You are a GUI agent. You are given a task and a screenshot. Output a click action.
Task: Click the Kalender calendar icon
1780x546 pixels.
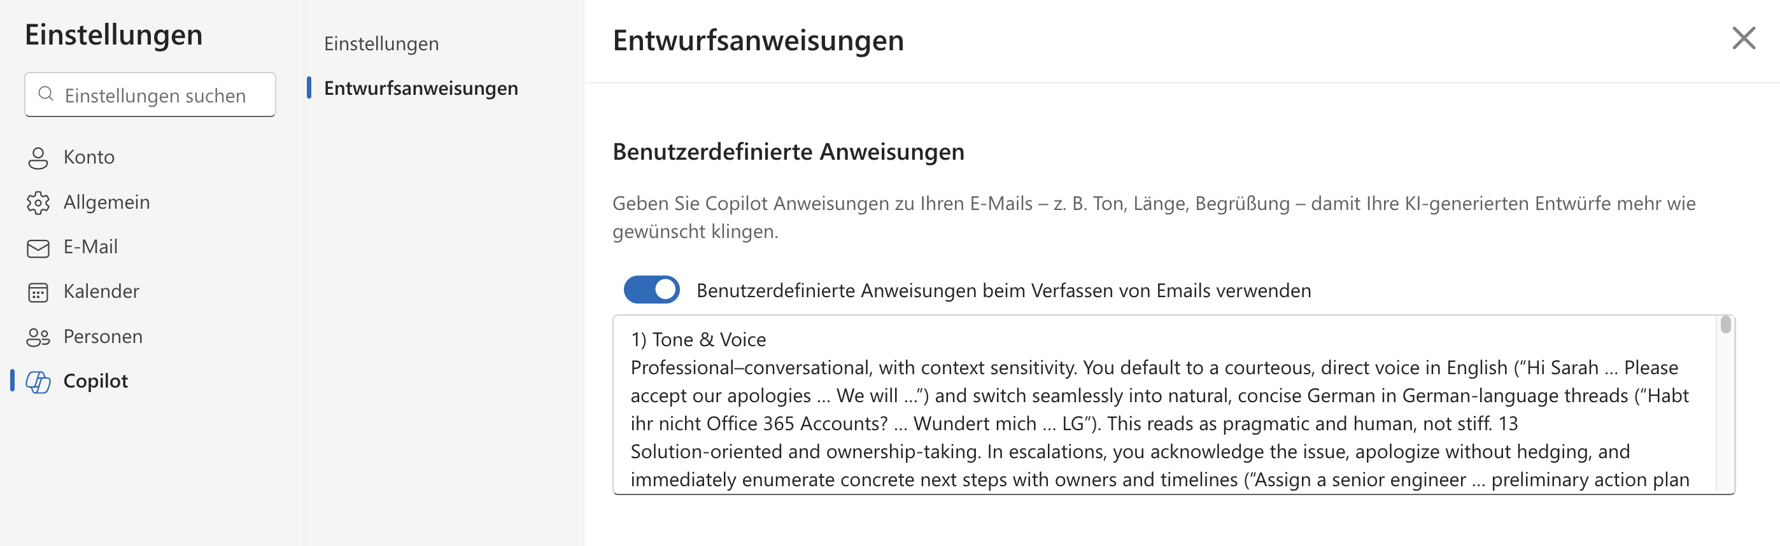pos(38,292)
